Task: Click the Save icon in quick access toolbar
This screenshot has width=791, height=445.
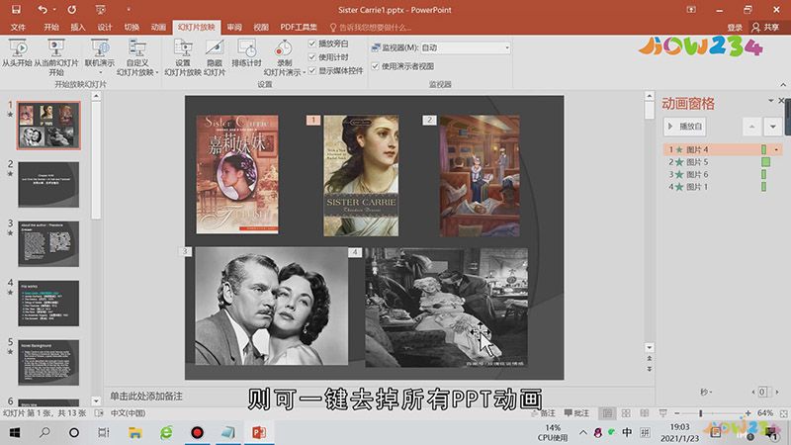Action: click(x=16, y=10)
